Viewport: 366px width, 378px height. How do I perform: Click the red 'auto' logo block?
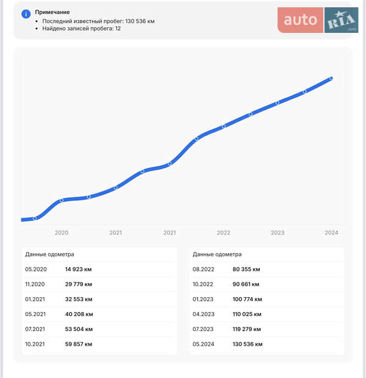[x=301, y=20]
